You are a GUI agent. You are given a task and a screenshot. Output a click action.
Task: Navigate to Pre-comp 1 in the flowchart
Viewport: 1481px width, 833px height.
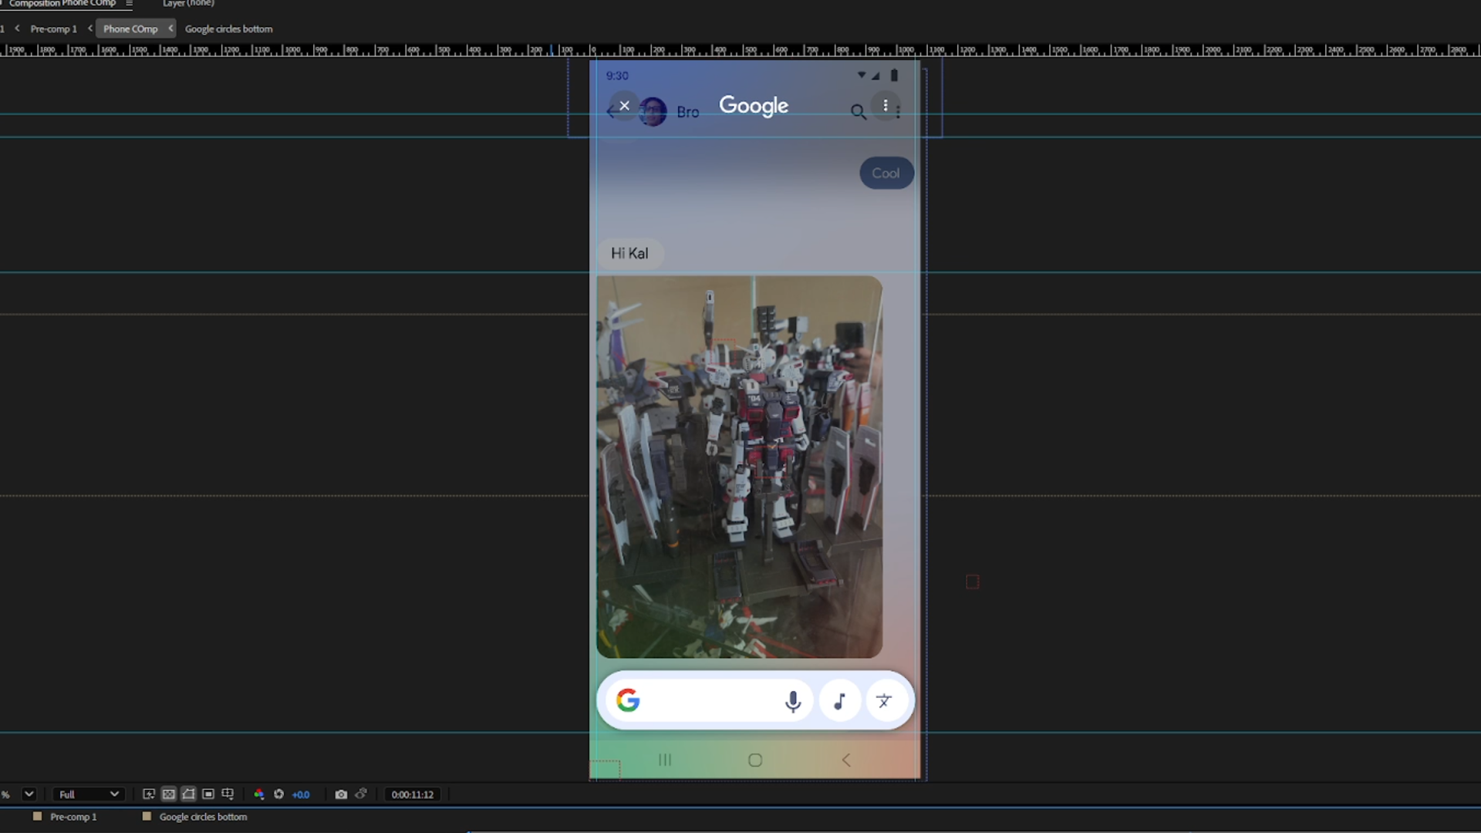(x=54, y=29)
